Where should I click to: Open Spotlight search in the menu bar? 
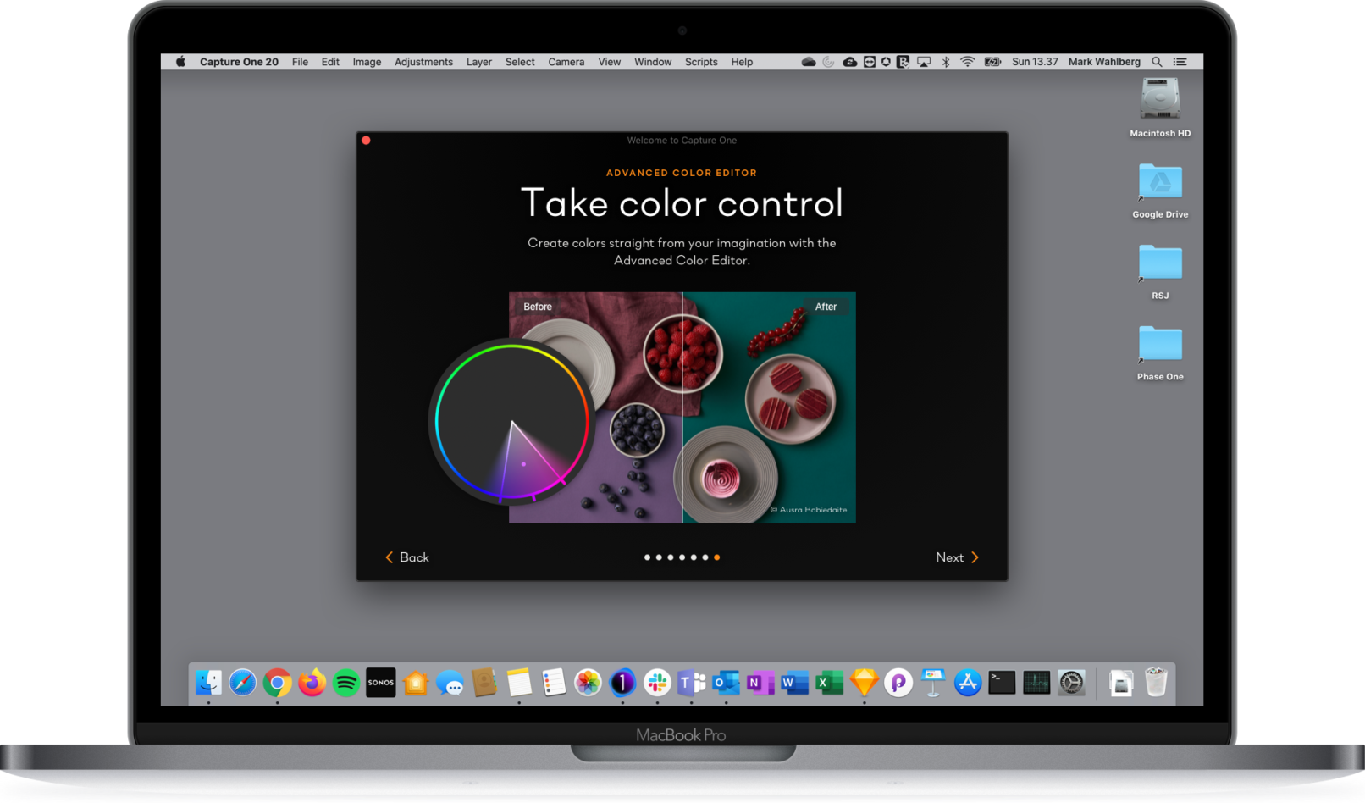(1157, 61)
